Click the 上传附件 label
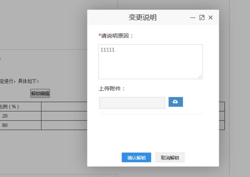Screen dimensions: 250x177 (x=112, y=88)
